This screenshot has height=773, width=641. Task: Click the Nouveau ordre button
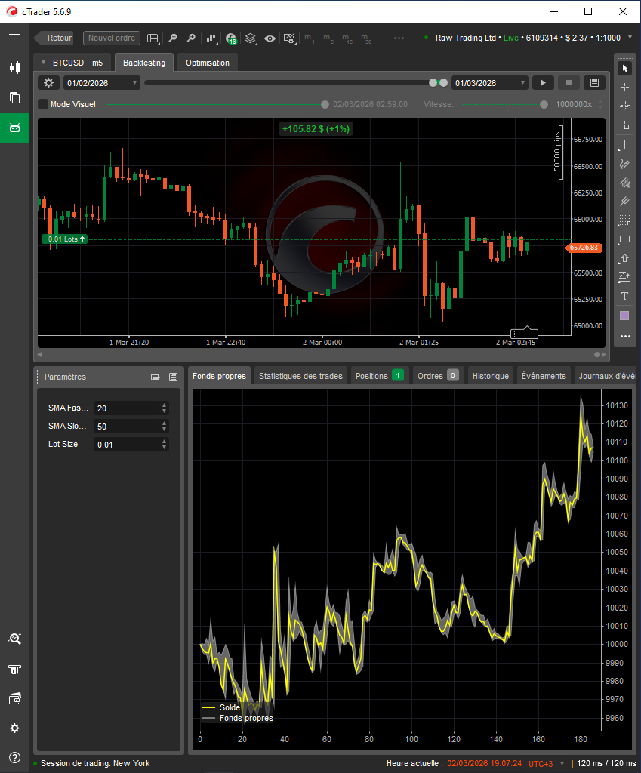111,38
